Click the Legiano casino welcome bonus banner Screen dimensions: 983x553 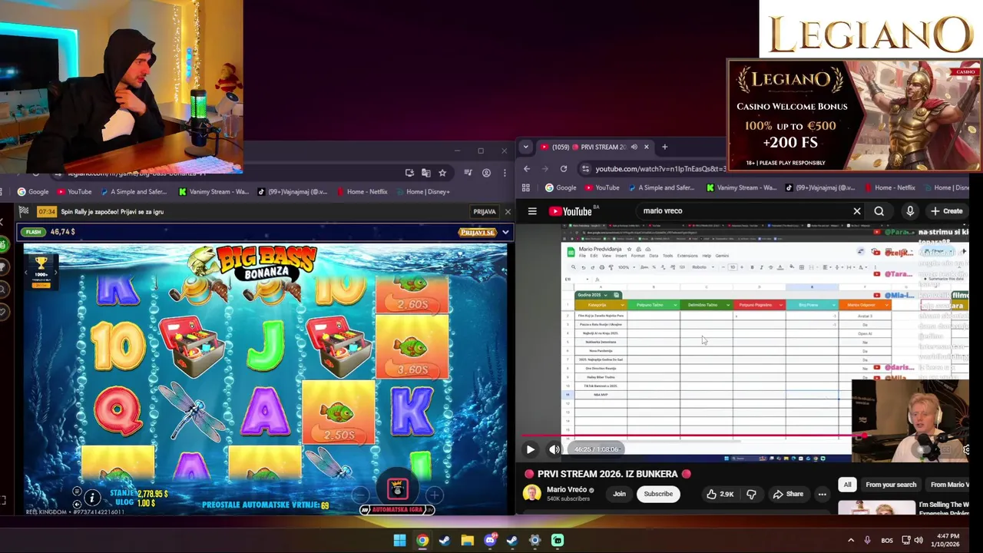(x=854, y=115)
